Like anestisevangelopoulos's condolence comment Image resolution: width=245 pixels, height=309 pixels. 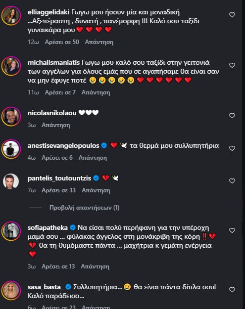coord(232,148)
